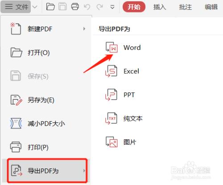Viewport: 223px width, 185px height.
Task: Click the Word export icon
Action: point(111,47)
